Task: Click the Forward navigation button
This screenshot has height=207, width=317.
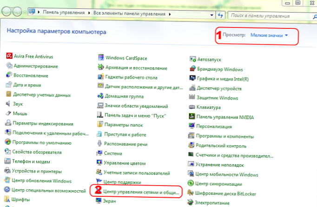Action: (17, 11)
